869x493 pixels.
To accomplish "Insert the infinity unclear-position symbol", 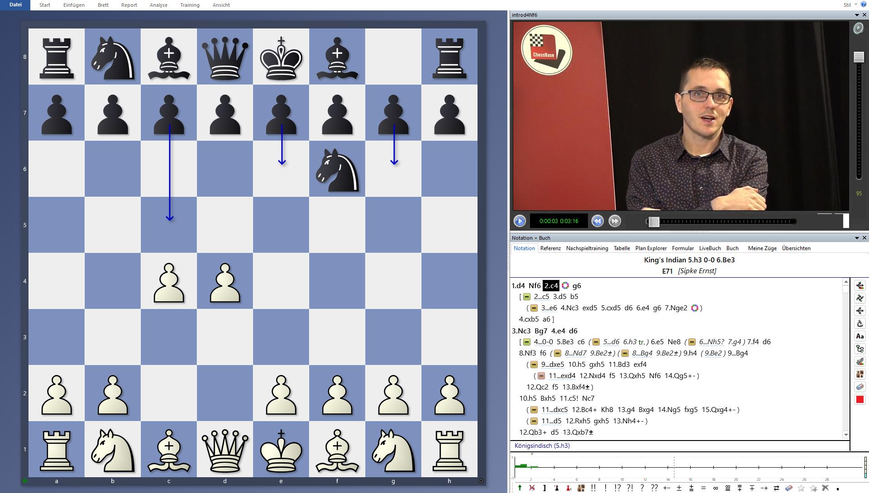I will (x=715, y=488).
